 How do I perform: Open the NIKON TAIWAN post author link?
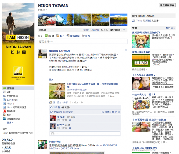[x=59, y=51]
